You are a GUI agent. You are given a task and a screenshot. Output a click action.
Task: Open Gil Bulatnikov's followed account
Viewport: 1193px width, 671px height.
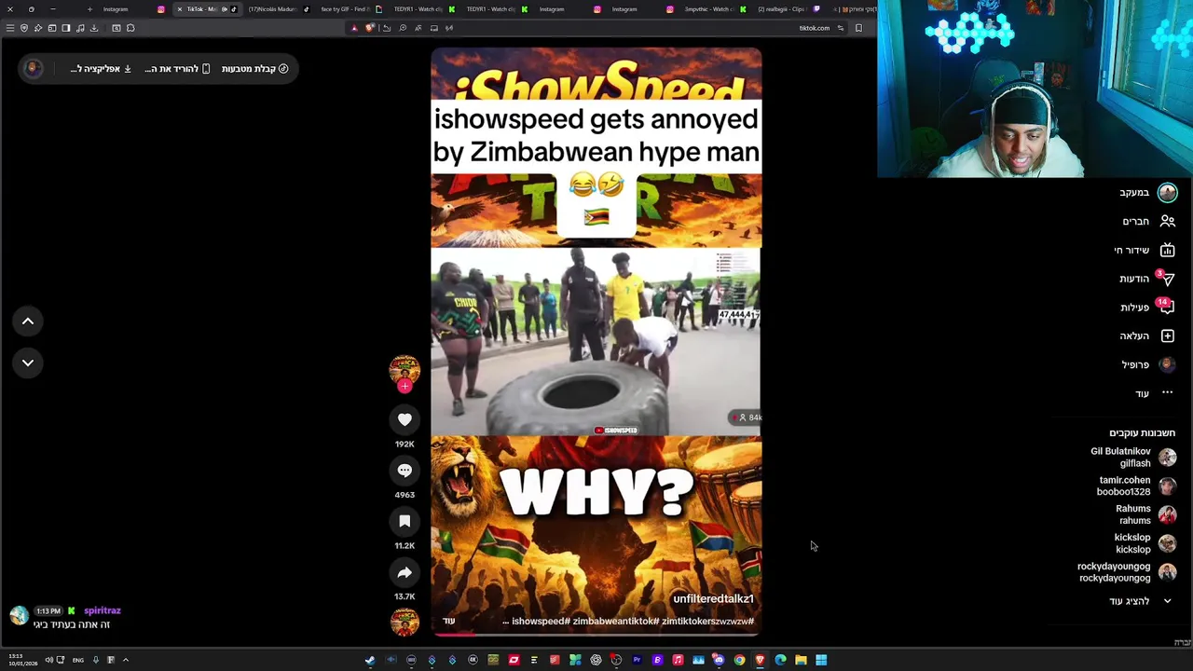pos(1132,458)
